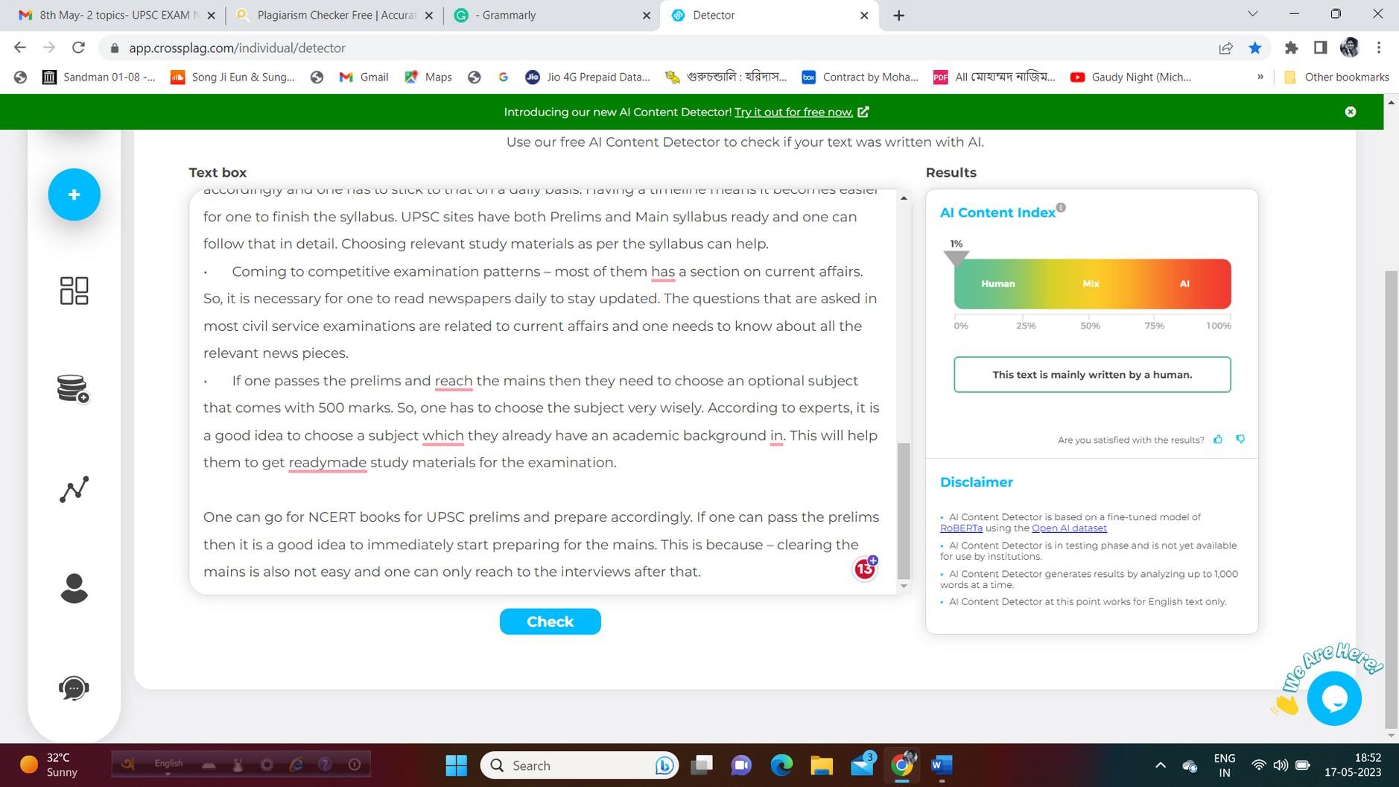Viewport: 1399px width, 787px height.
Task: Click the text box scrollbar thumb
Action: coord(904,511)
